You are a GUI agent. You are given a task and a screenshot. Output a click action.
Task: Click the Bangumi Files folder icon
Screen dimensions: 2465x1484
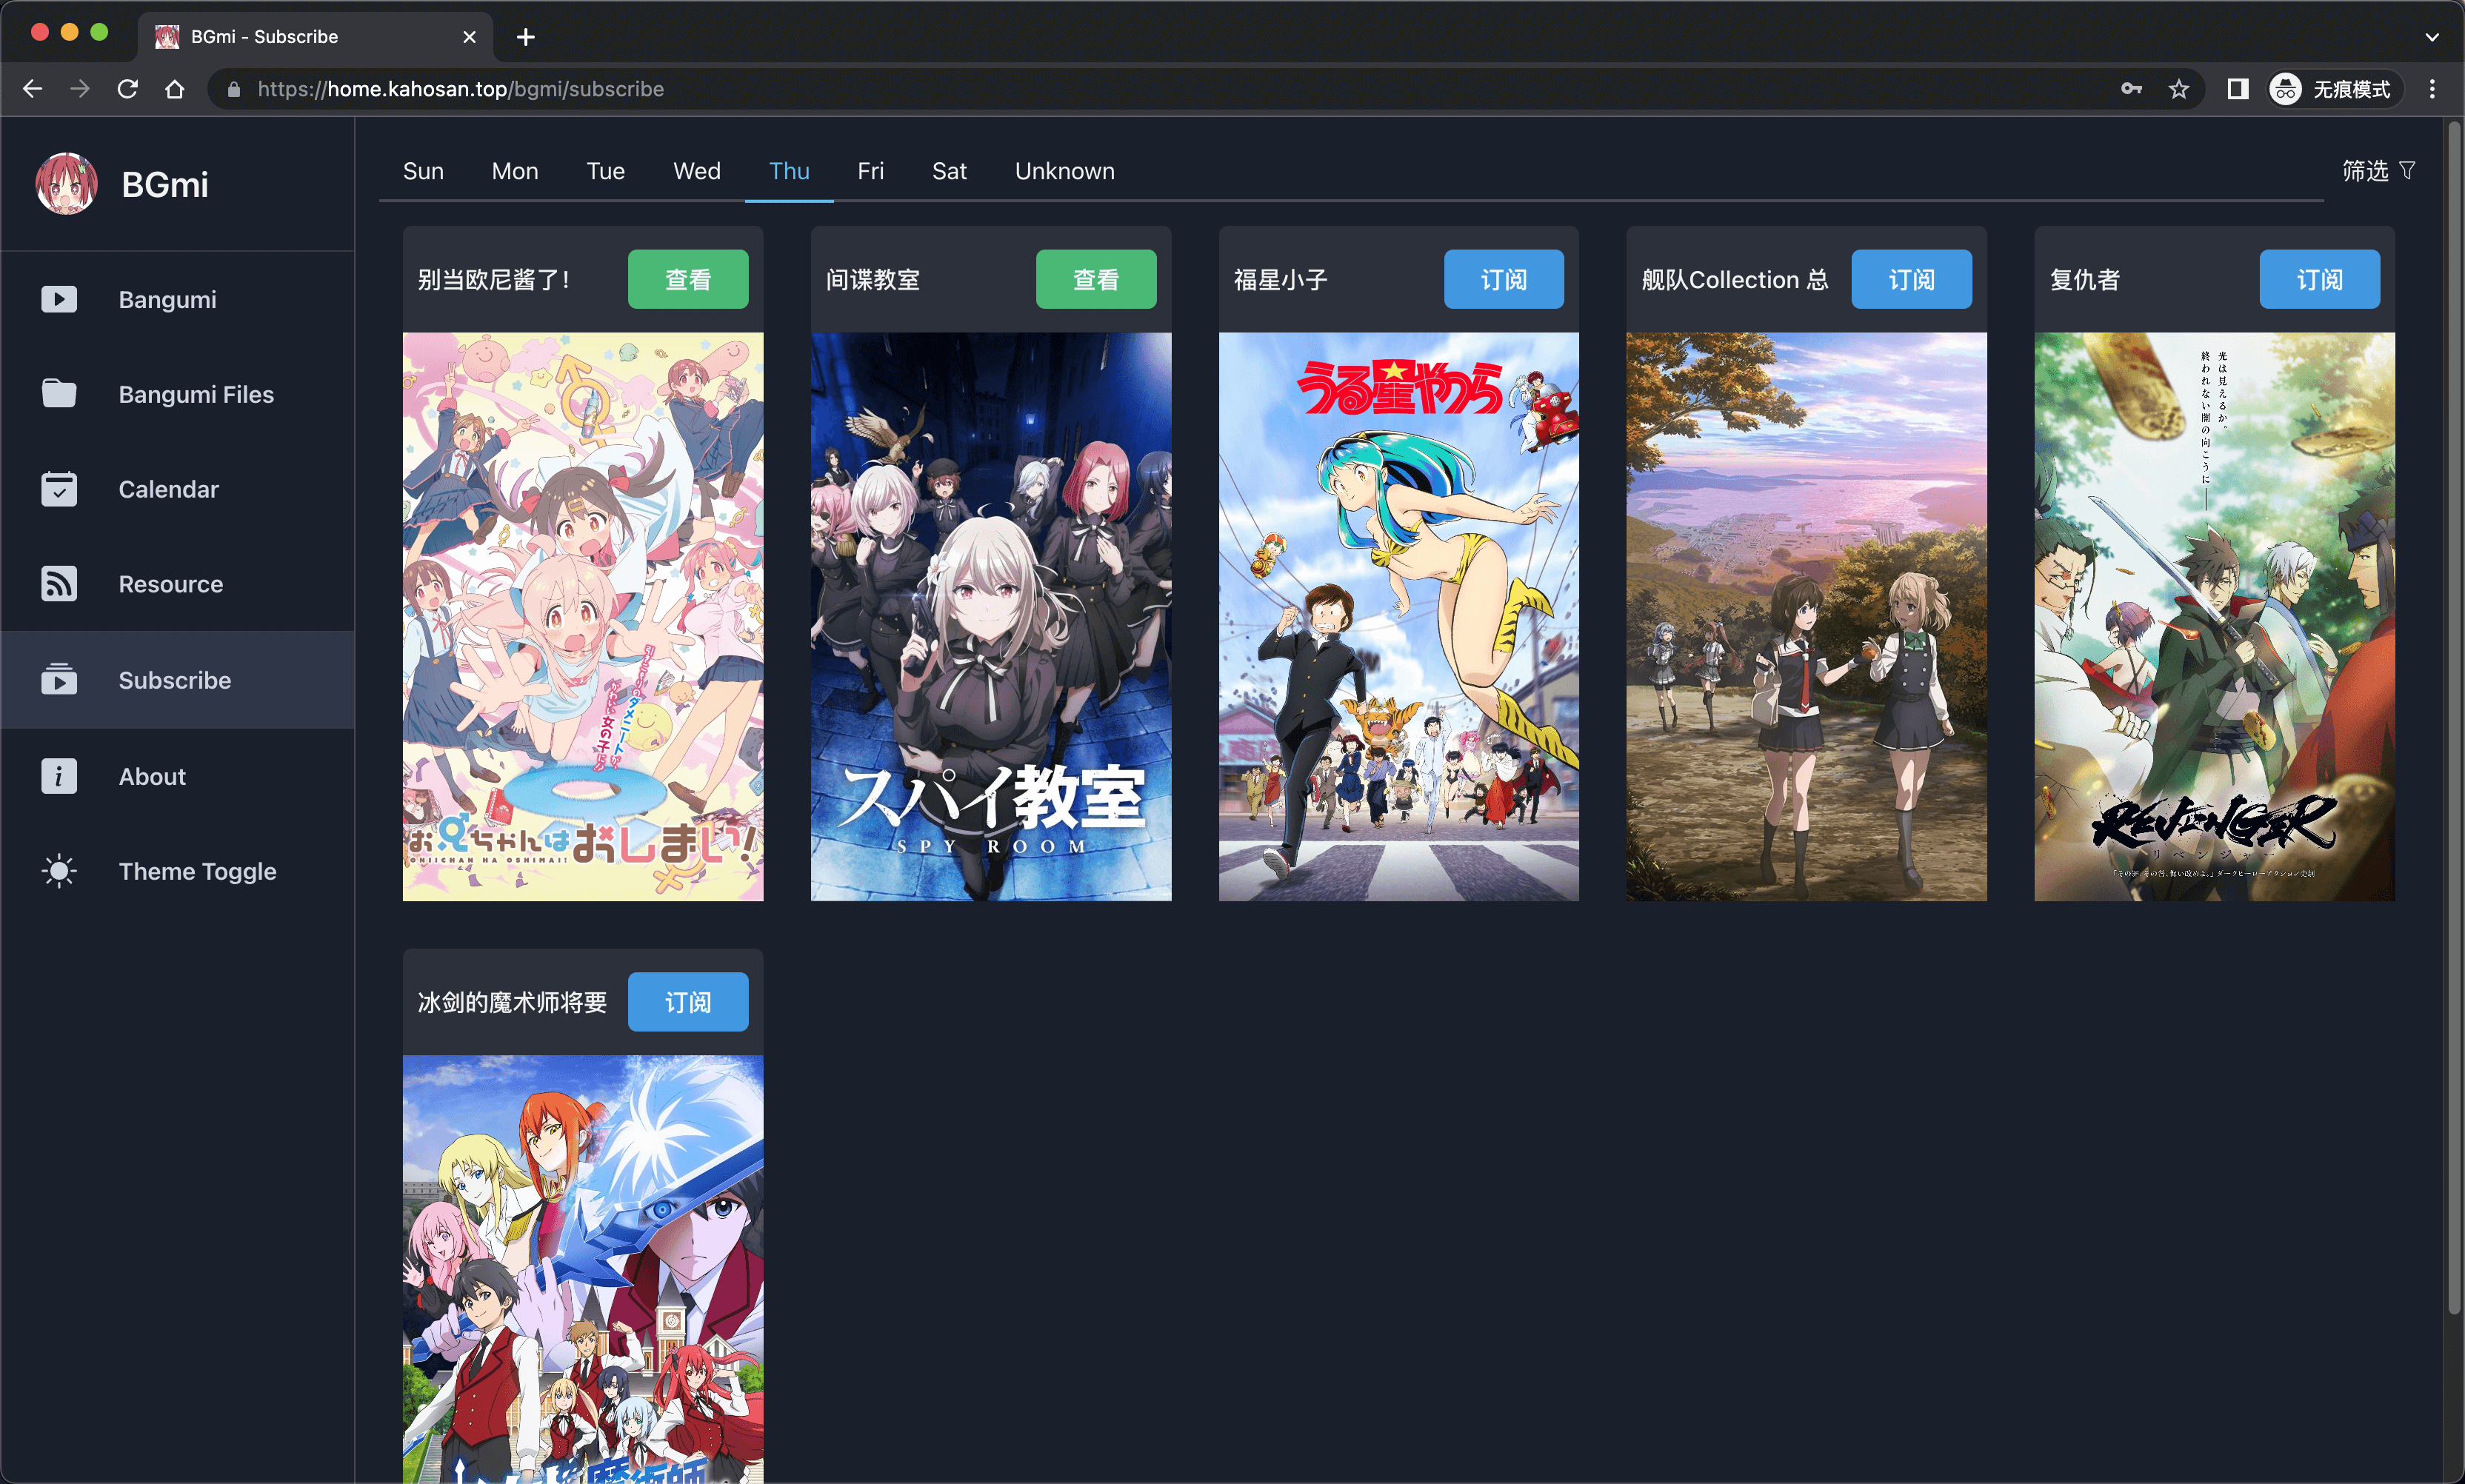coord(59,394)
